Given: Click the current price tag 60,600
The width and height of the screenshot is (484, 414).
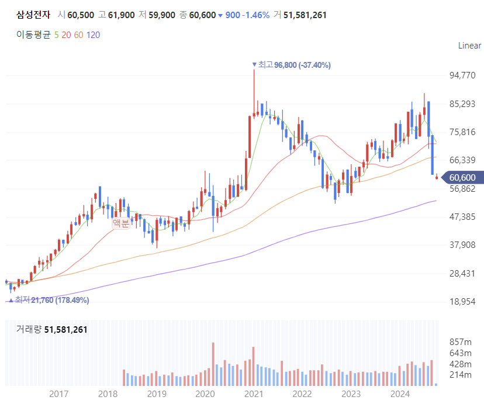Looking at the screenshot, I should coord(462,178).
